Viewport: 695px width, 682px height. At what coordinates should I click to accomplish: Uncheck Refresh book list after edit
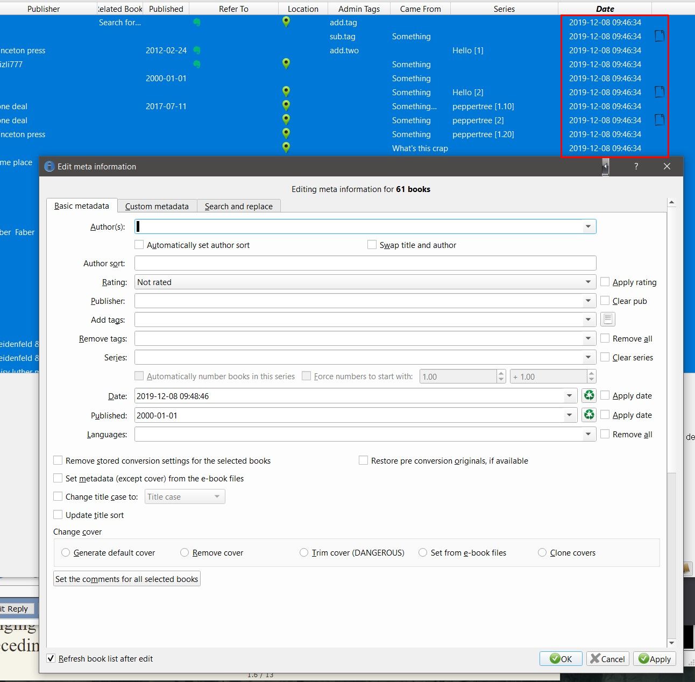tap(51, 658)
